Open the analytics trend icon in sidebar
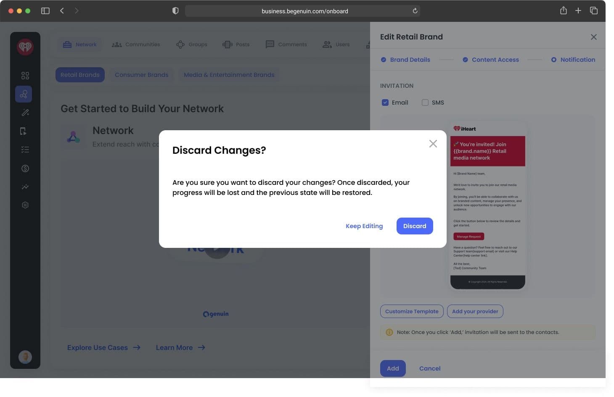The image size is (614, 397). pos(25,187)
